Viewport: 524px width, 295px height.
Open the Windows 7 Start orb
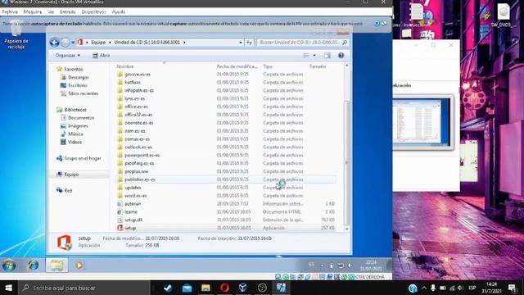pos(9,265)
